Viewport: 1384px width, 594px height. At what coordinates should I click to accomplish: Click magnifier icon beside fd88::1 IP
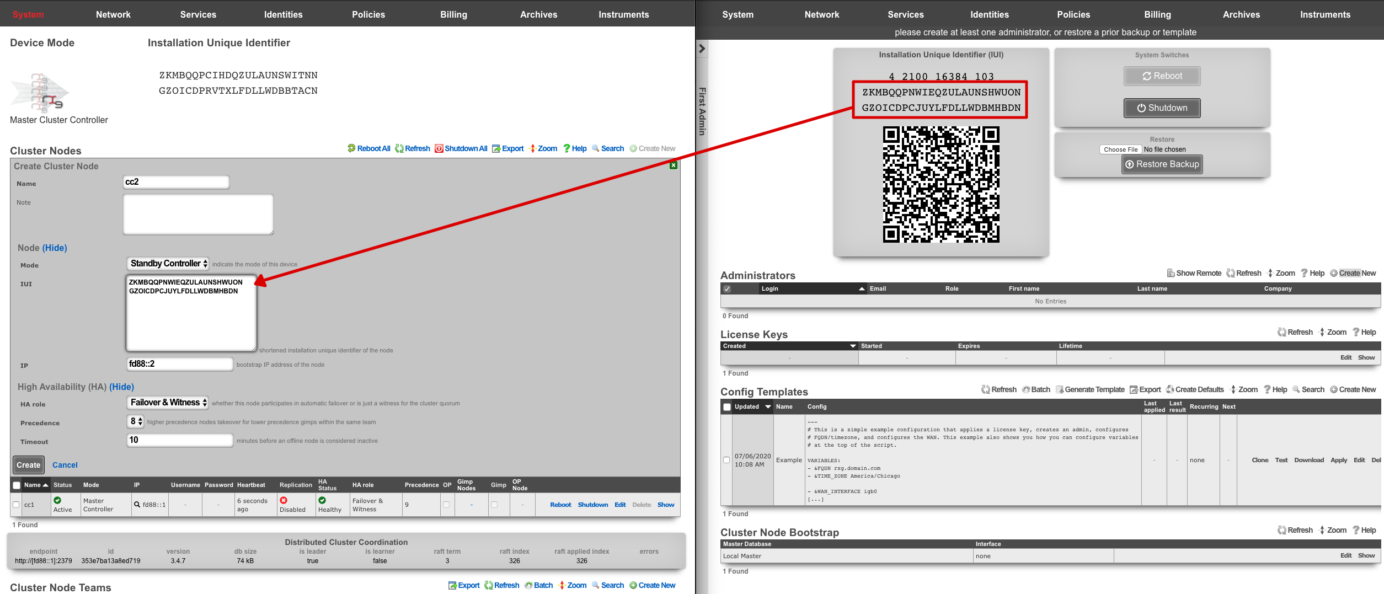pos(137,504)
